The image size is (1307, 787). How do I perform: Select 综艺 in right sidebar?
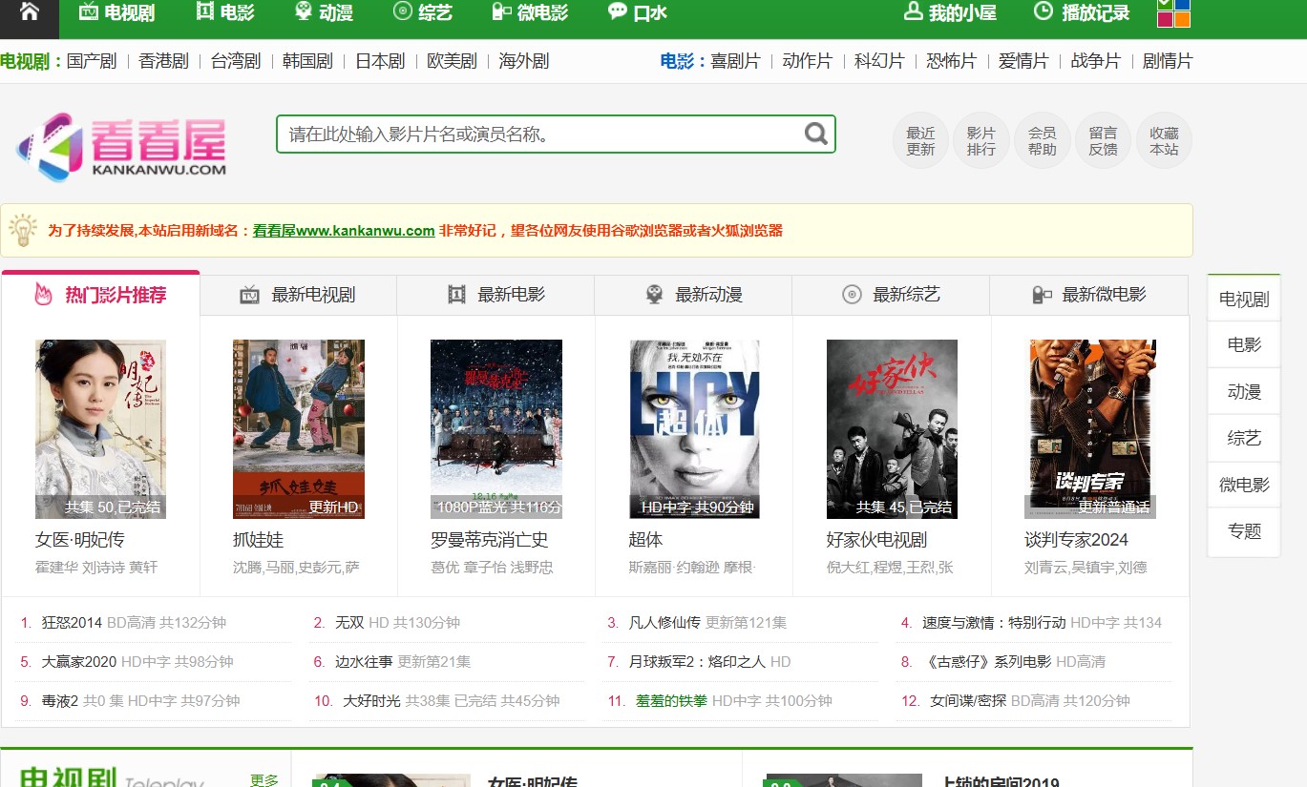1244,438
